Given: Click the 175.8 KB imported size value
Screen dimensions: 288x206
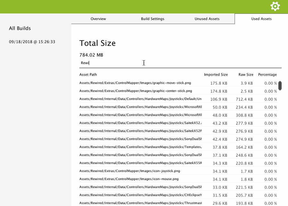Looking at the screenshot, I should [x=219, y=83].
